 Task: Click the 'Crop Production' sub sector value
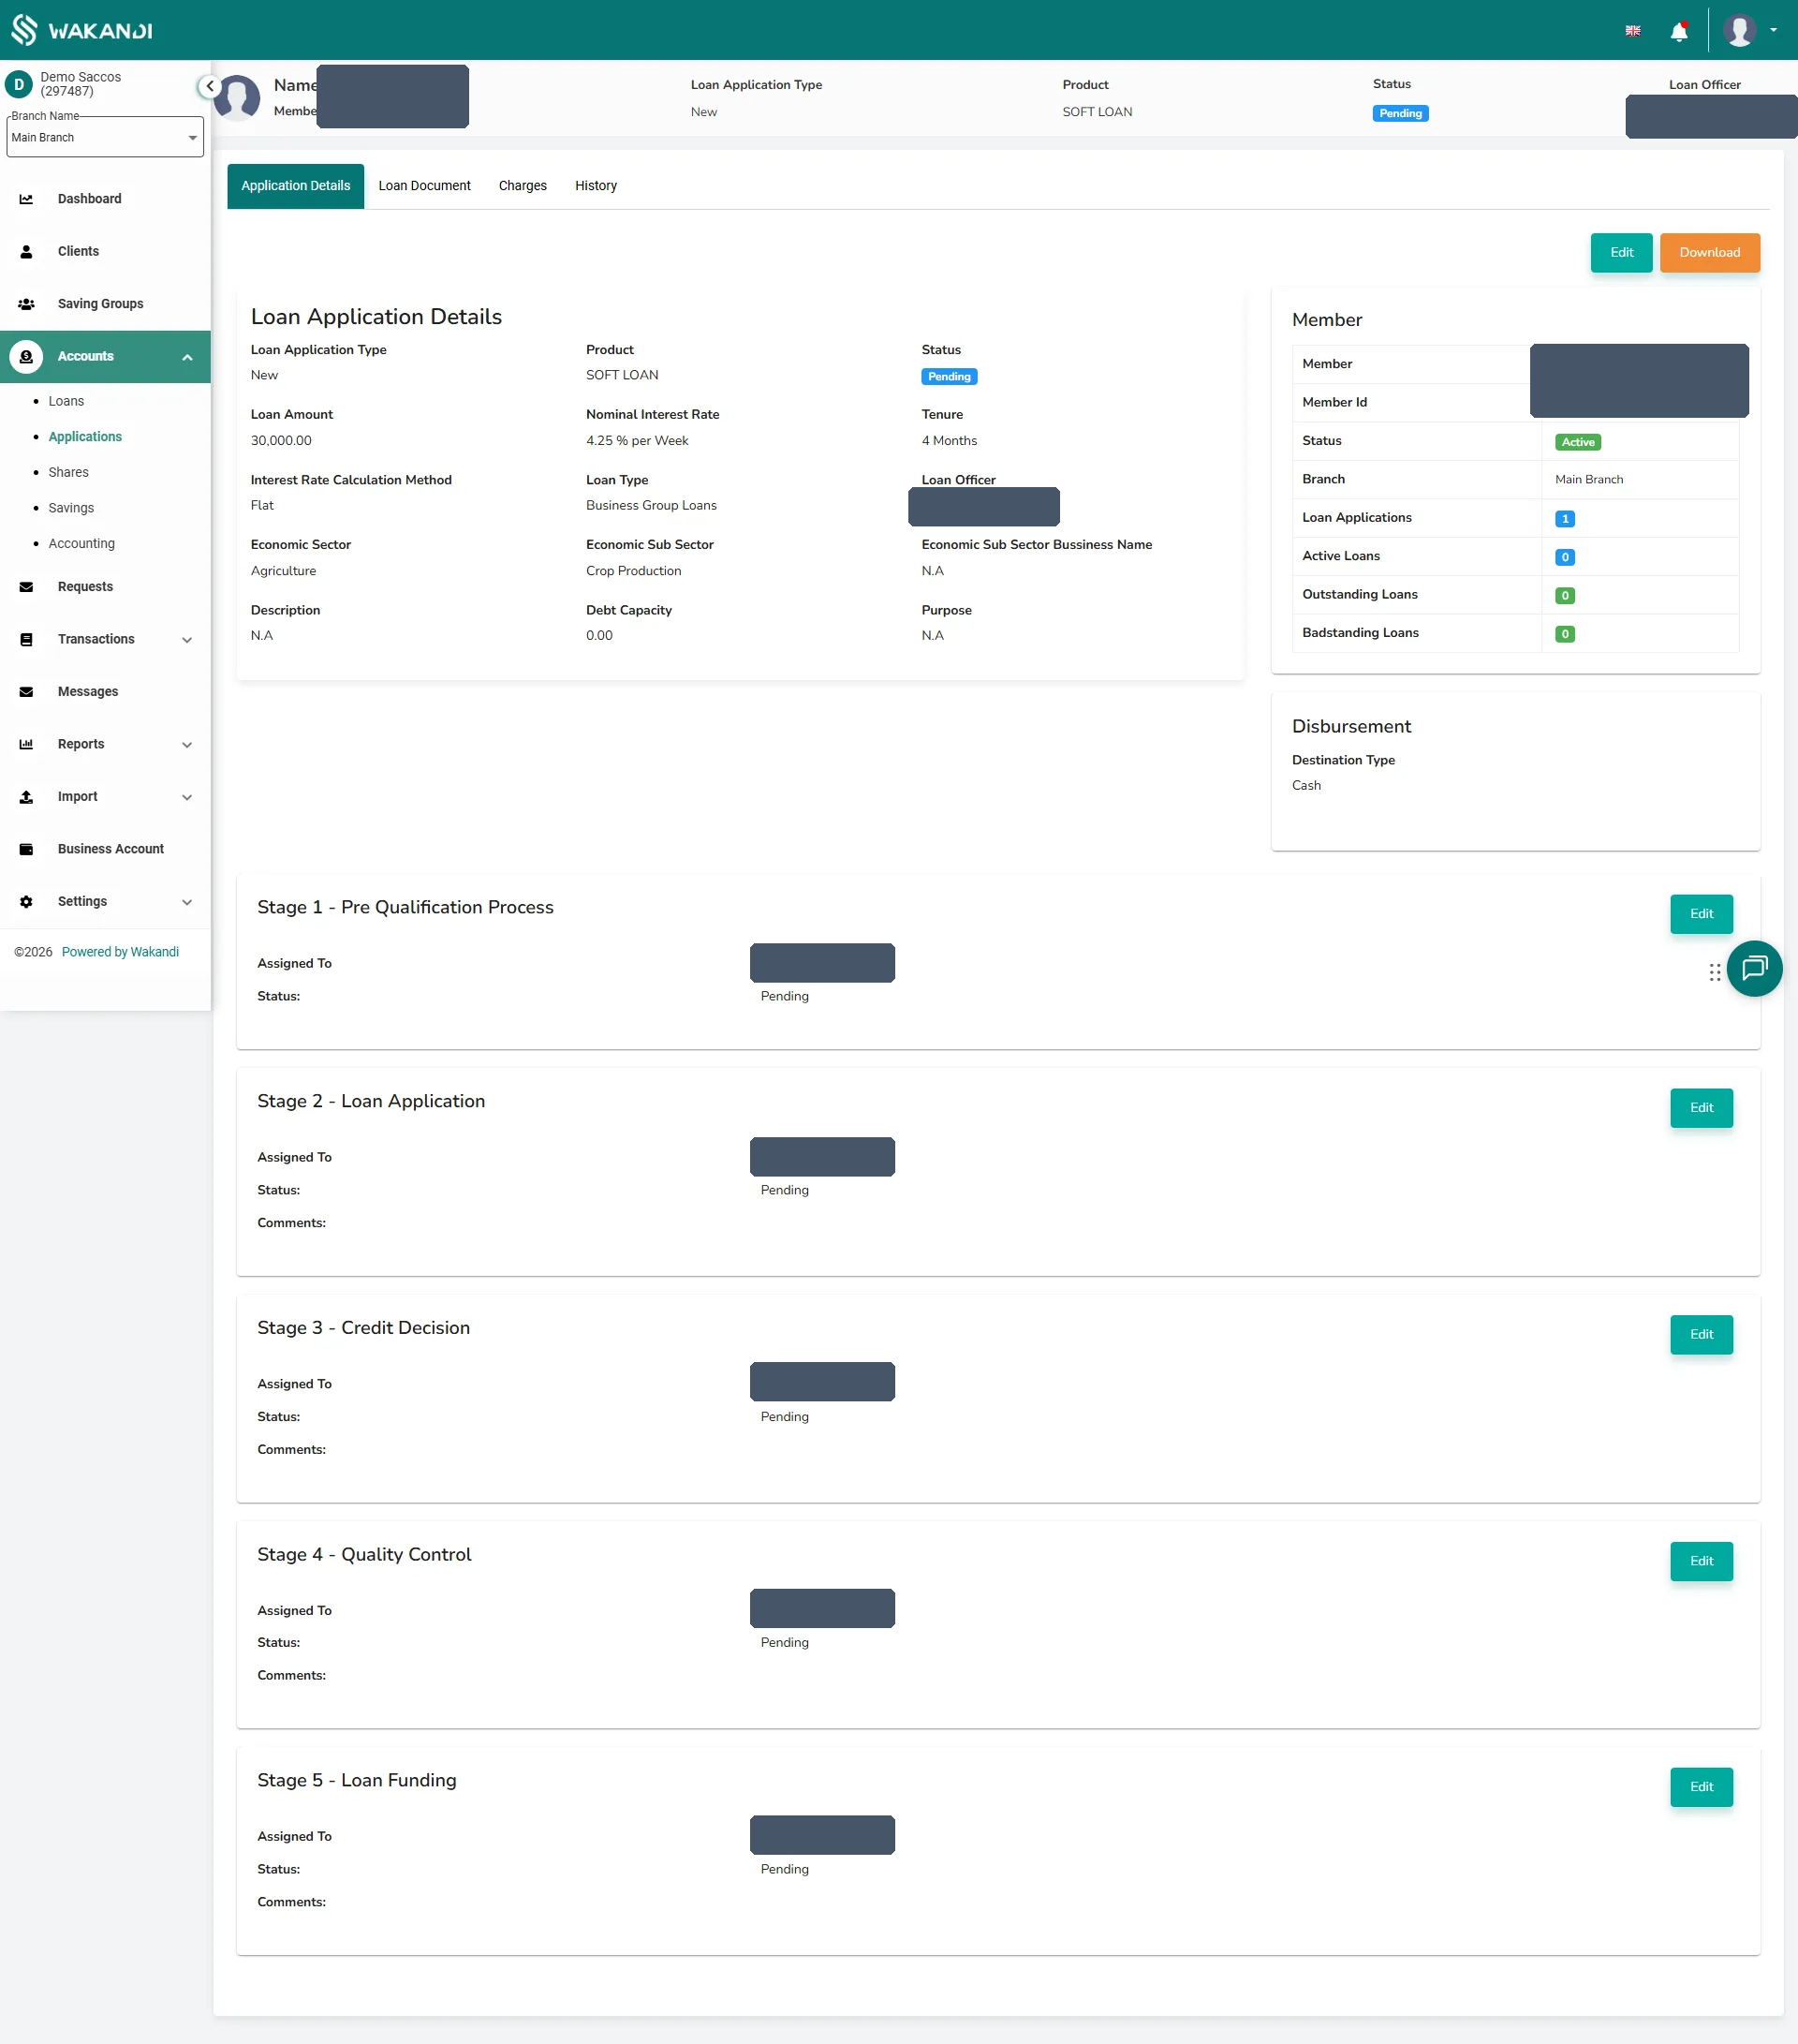click(x=634, y=571)
